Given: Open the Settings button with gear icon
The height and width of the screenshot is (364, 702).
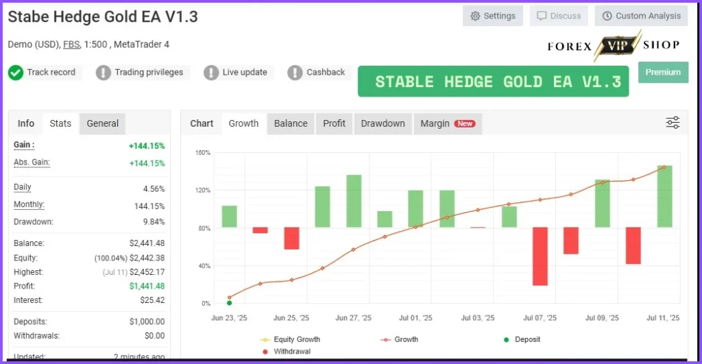Looking at the screenshot, I should click(x=492, y=16).
